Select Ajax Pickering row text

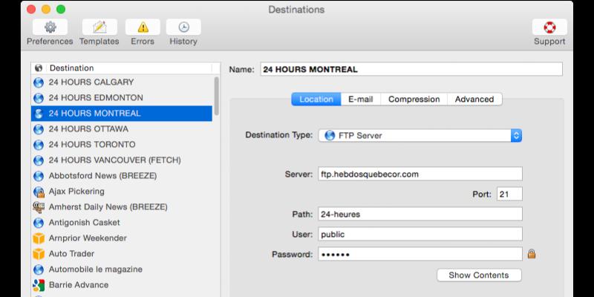click(76, 192)
